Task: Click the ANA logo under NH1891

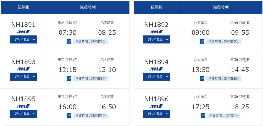Action: coord(23,32)
